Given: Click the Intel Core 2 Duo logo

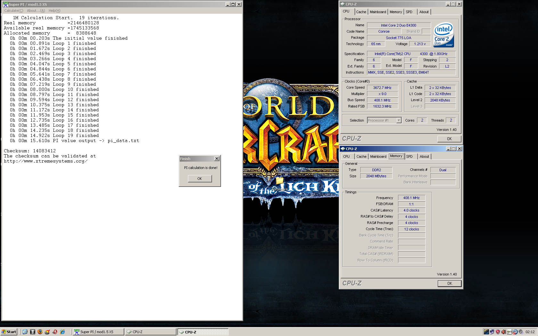Looking at the screenshot, I should [444, 35].
